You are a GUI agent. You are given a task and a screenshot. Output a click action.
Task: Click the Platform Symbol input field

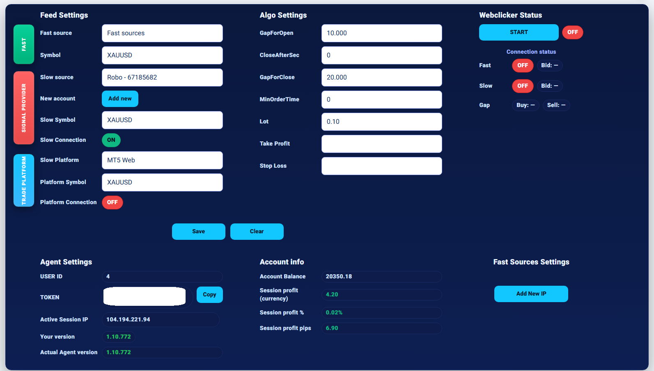point(162,182)
